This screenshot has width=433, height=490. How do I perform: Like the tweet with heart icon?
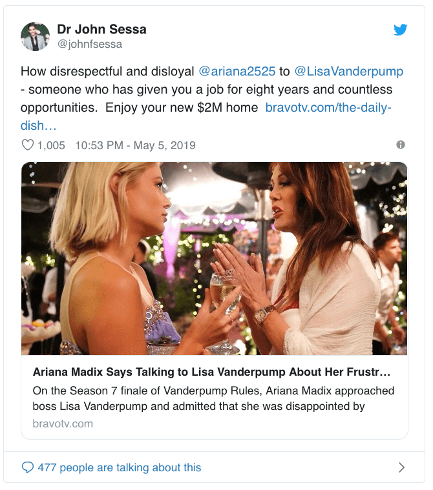[x=28, y=145]
